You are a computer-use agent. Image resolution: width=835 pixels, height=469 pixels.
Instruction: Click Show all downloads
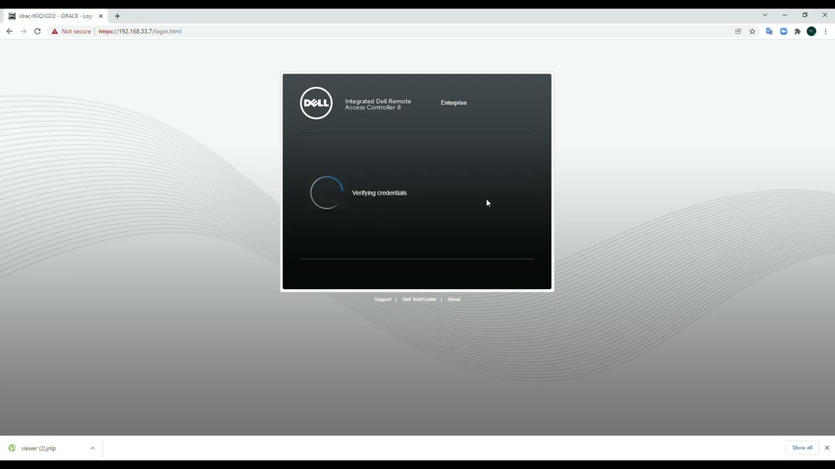click(802, 448)
